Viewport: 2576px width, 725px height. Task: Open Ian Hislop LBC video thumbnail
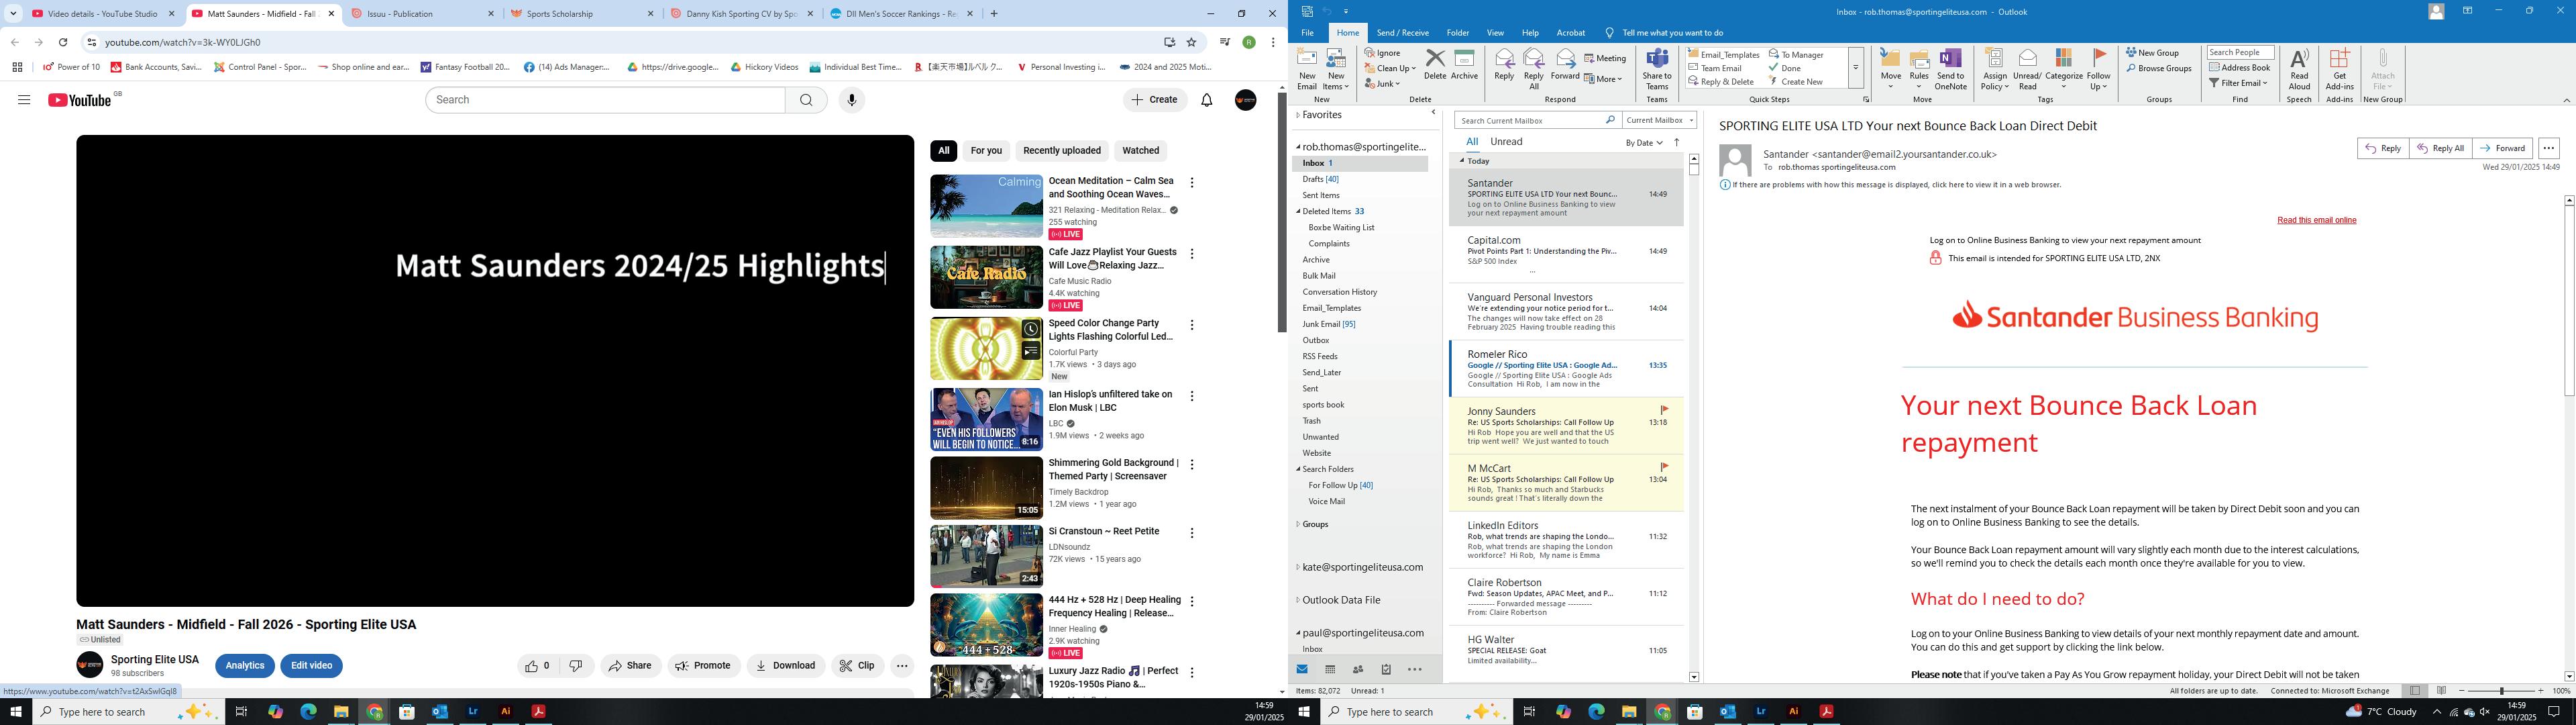(986, 420)
